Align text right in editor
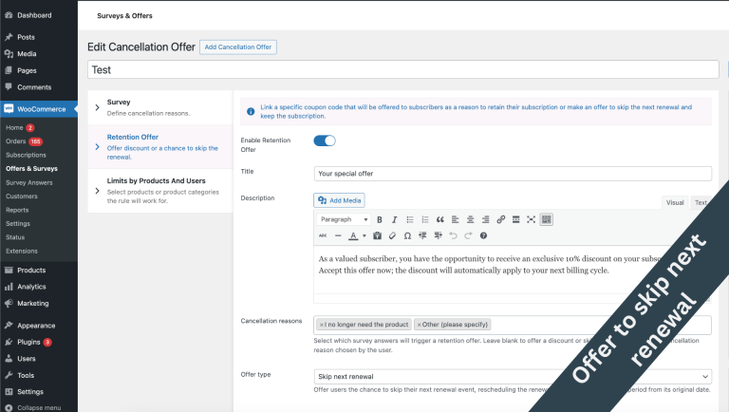 485,219
